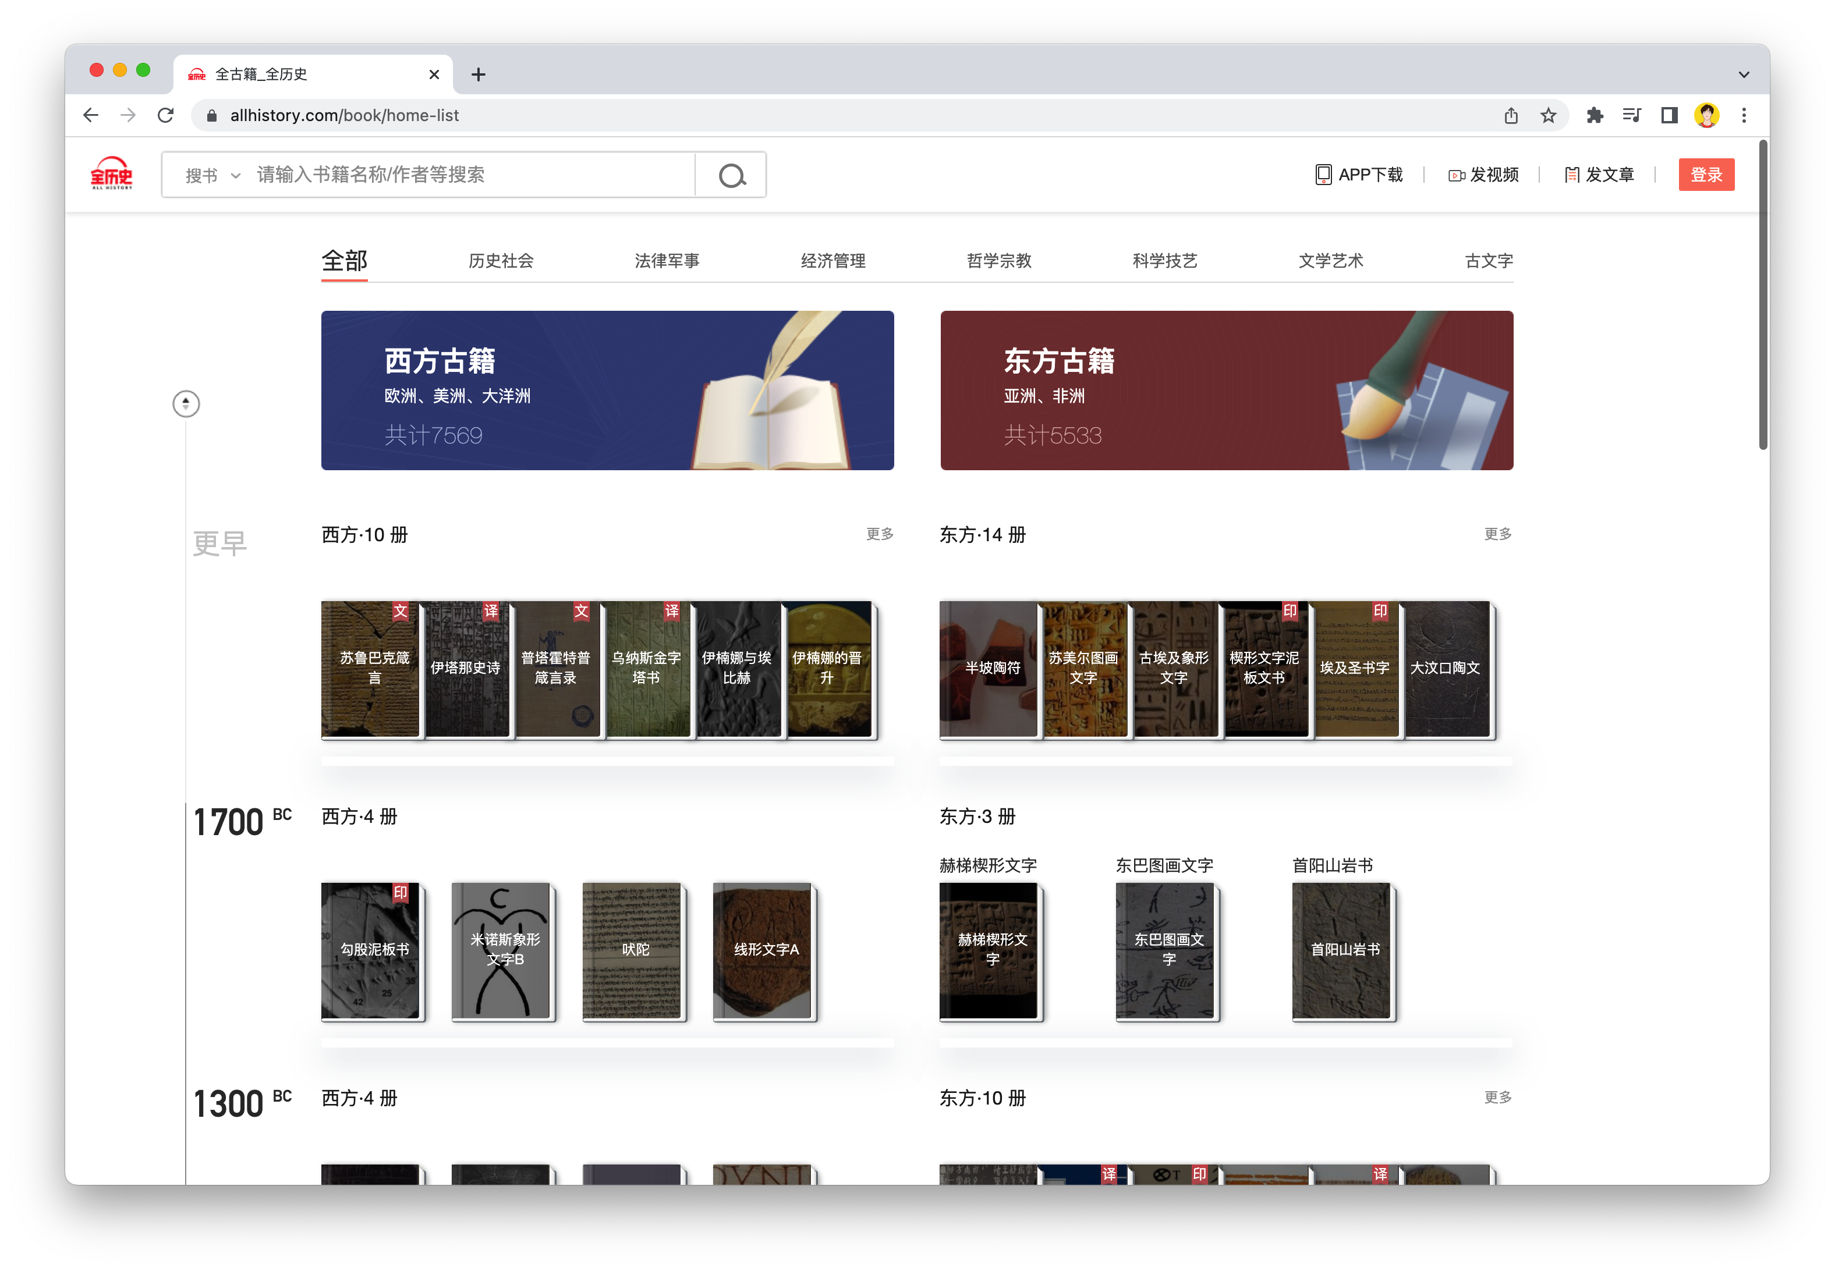Switch to 古文字 tab

tap(1489, 261)
